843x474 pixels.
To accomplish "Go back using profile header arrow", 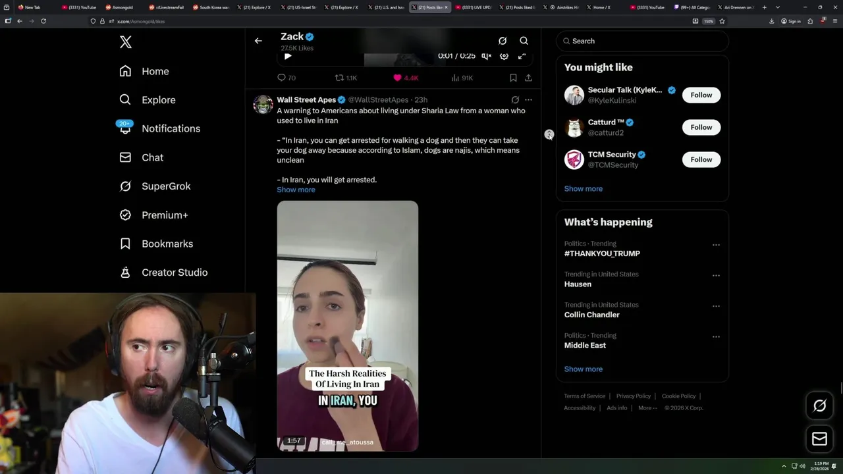I will [x=258, y=41].
